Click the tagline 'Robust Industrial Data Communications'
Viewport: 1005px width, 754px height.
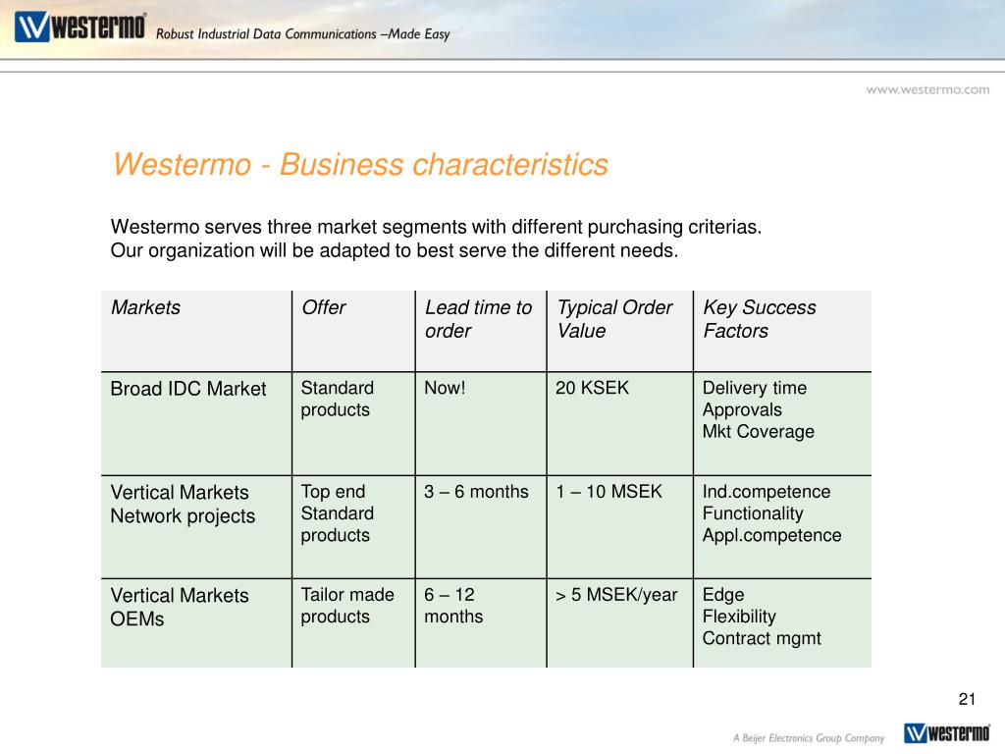coord(266,34)
